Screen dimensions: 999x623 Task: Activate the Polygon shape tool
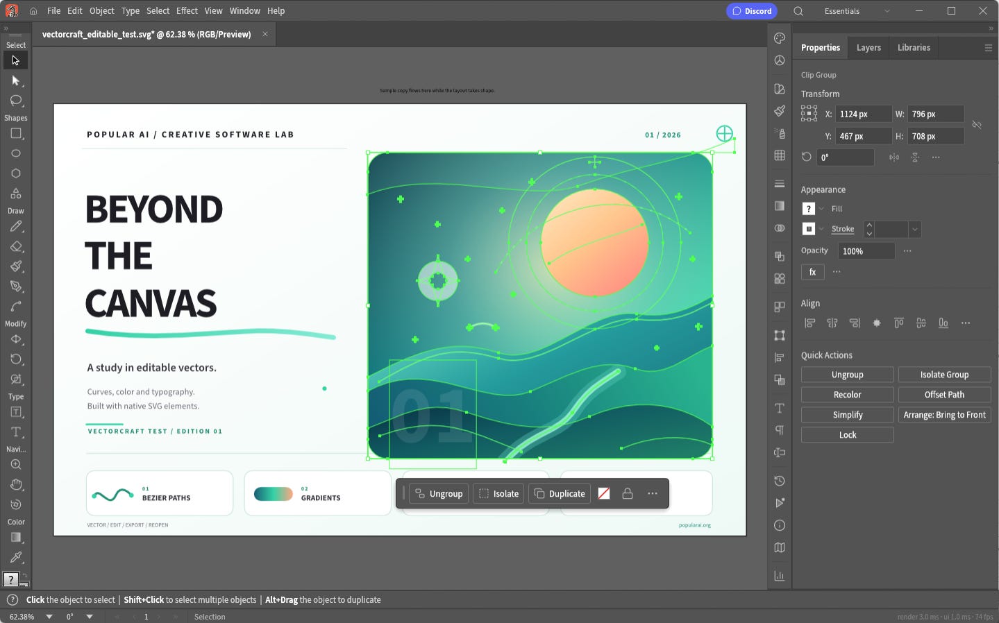point(16,173)
